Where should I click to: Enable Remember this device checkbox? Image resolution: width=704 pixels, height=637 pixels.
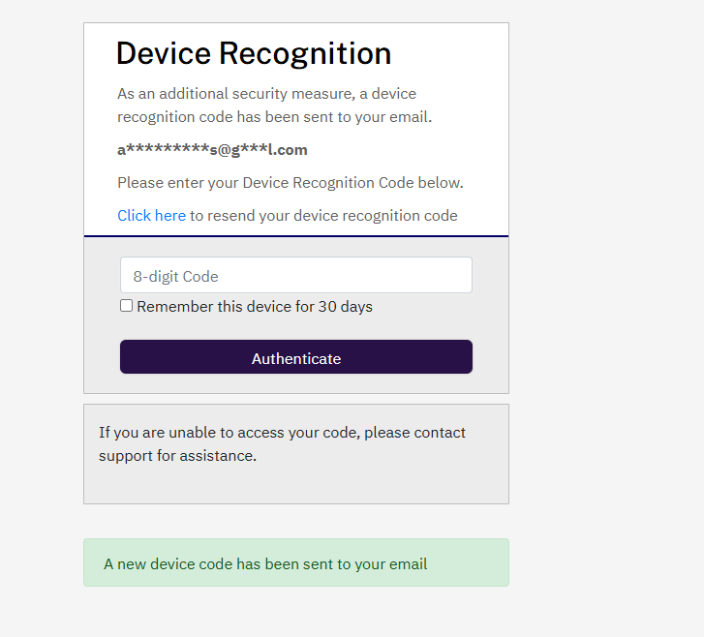click(126, 306)
